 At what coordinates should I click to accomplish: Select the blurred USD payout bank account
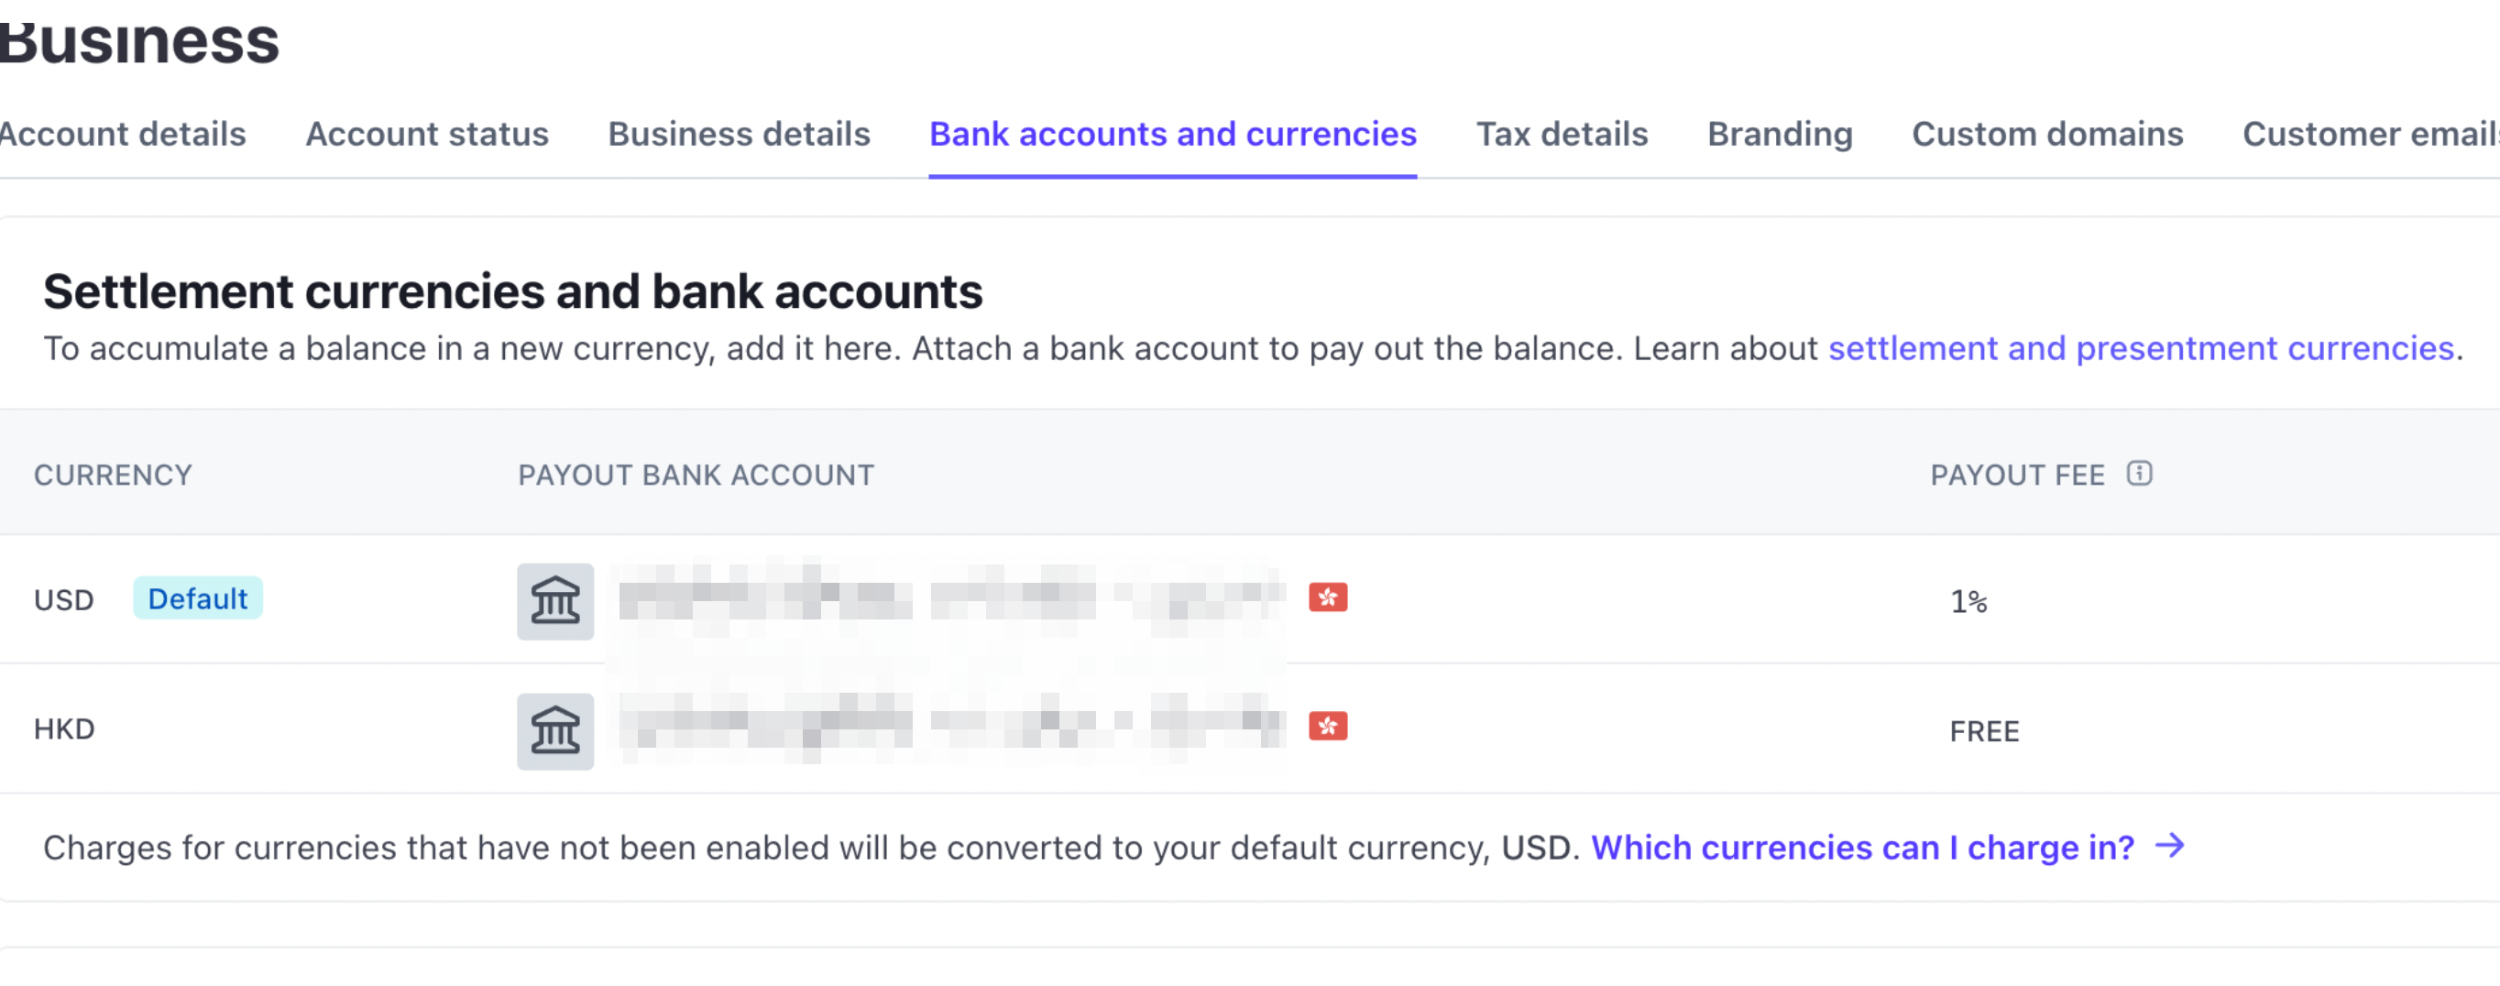click(x=951, y=598)
